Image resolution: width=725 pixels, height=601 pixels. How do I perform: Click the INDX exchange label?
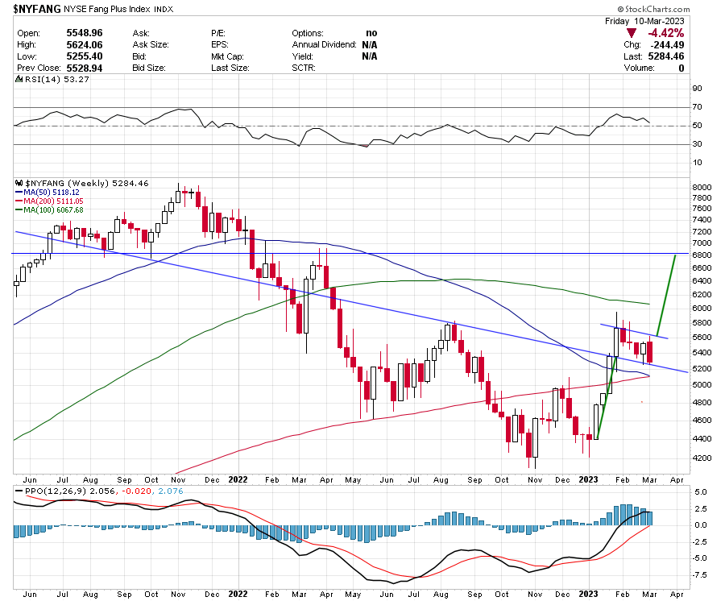[x=164, y=9]
